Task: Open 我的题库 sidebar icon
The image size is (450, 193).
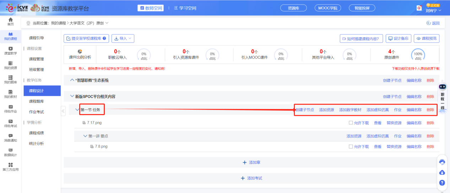Action: (x=11, y=78)
